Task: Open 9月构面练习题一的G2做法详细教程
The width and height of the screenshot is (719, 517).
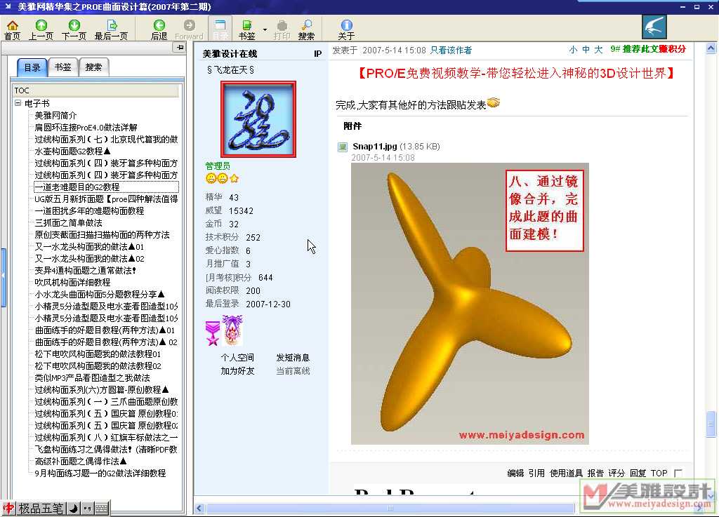Action: [100, 473]
